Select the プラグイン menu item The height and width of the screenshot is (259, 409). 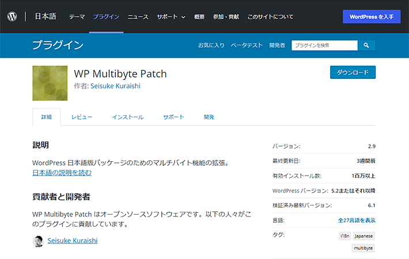[x=106, y=17]
